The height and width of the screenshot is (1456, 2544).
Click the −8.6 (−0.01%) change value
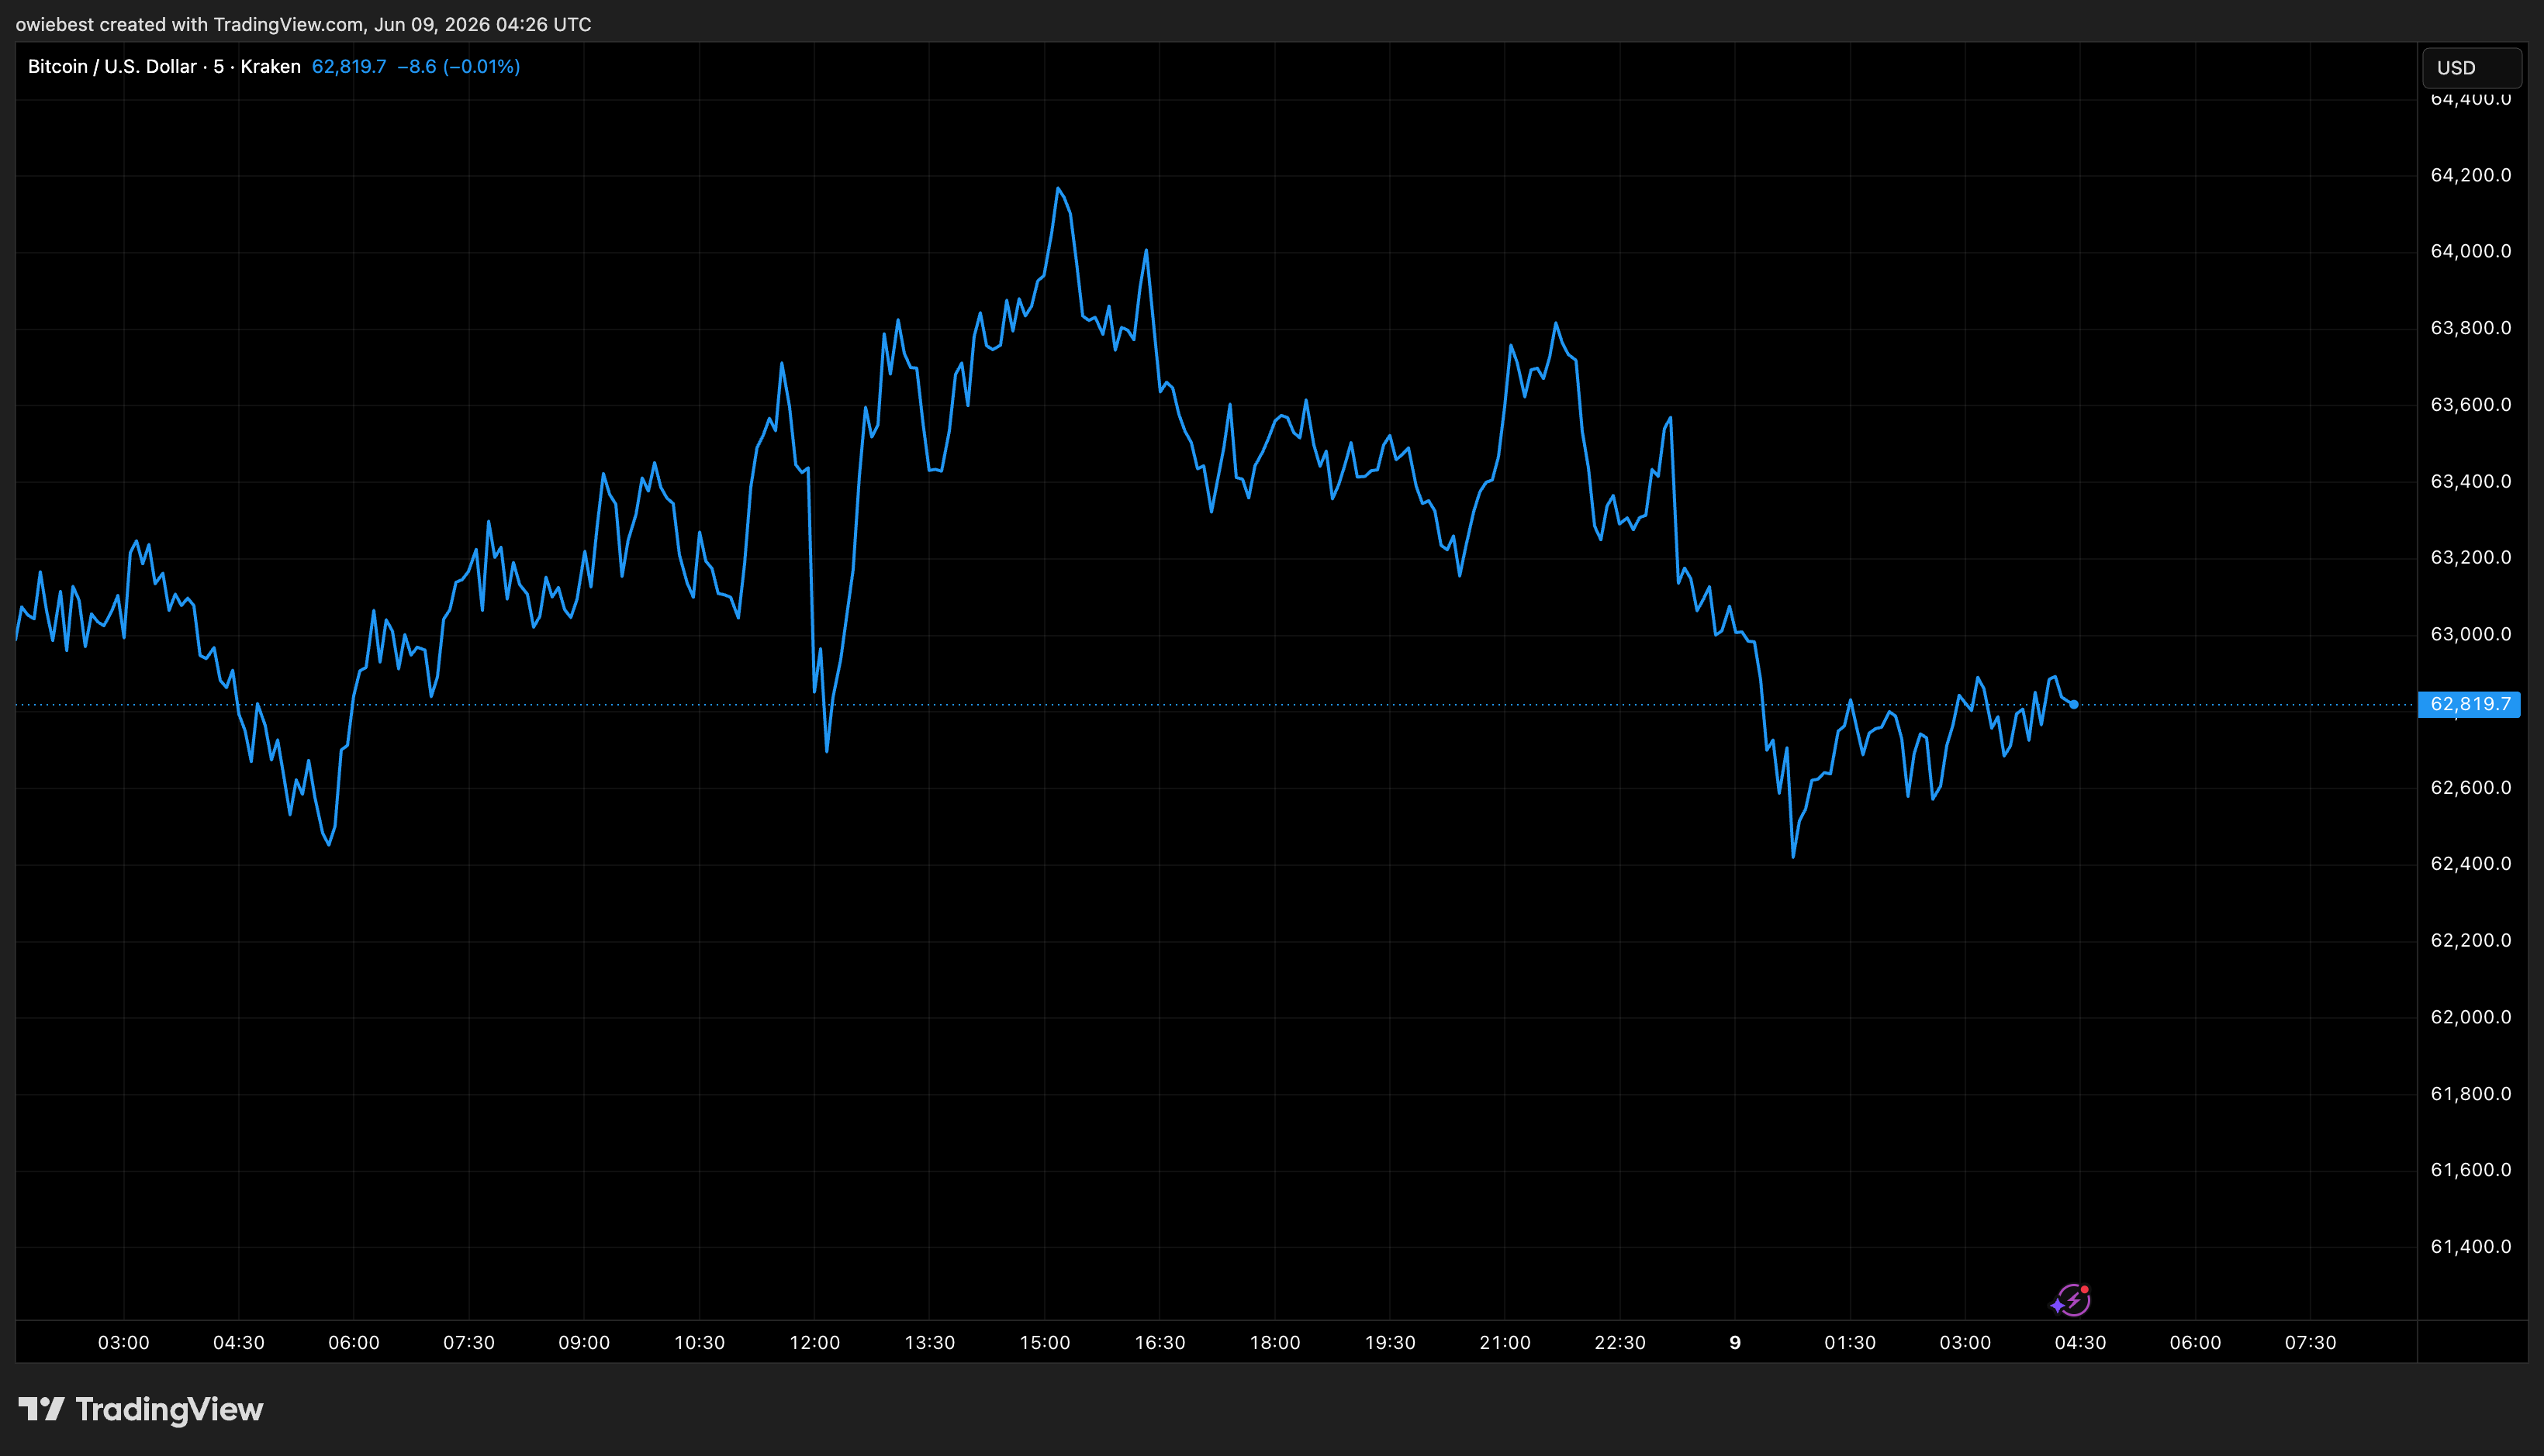click(458, 66)
